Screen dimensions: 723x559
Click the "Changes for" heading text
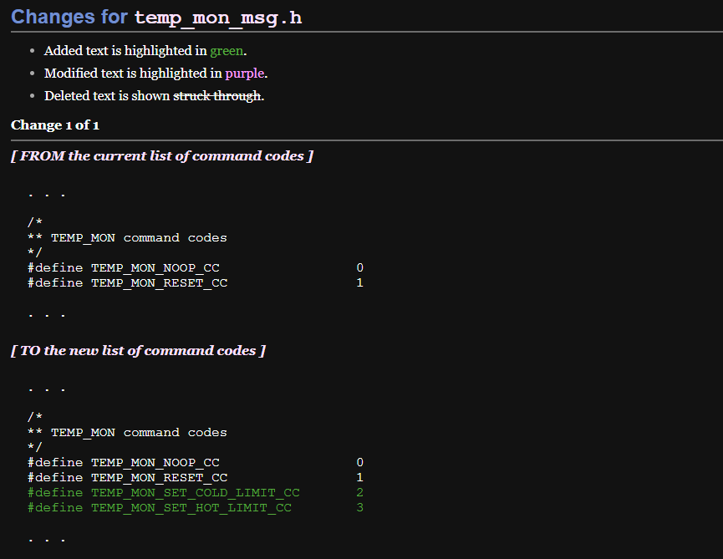click(69, 17)
